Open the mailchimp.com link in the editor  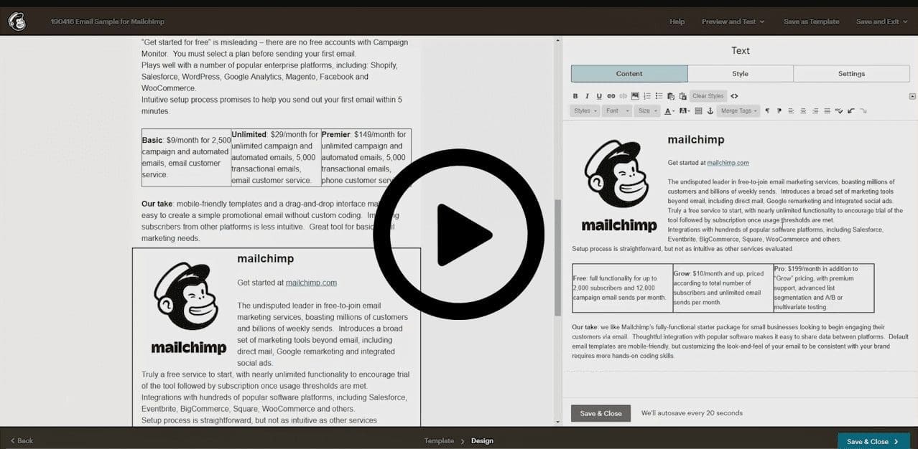[729, 162]
